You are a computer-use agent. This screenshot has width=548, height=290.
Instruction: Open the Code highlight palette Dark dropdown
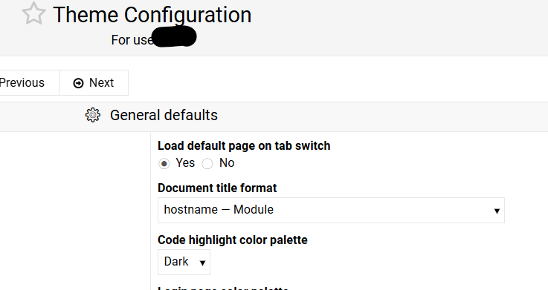pos(184,262)
